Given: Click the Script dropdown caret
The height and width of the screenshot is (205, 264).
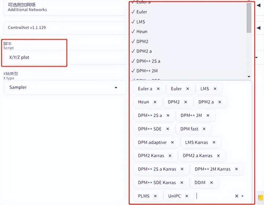Looking at the screenshot, I should click(x=256, y=57).
